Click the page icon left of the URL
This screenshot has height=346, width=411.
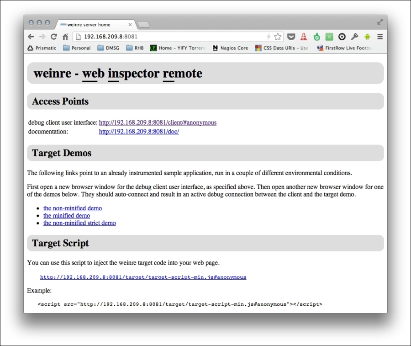coord(78,37)
